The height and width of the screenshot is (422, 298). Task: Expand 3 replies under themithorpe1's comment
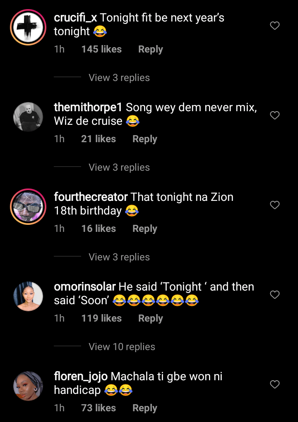click(119, 167)
